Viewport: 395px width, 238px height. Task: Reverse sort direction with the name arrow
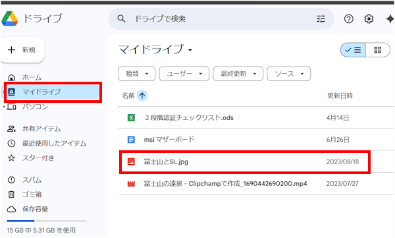[x=142, y=96]
